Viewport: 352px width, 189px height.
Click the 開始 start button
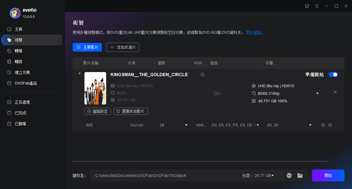tap(328, 175)
